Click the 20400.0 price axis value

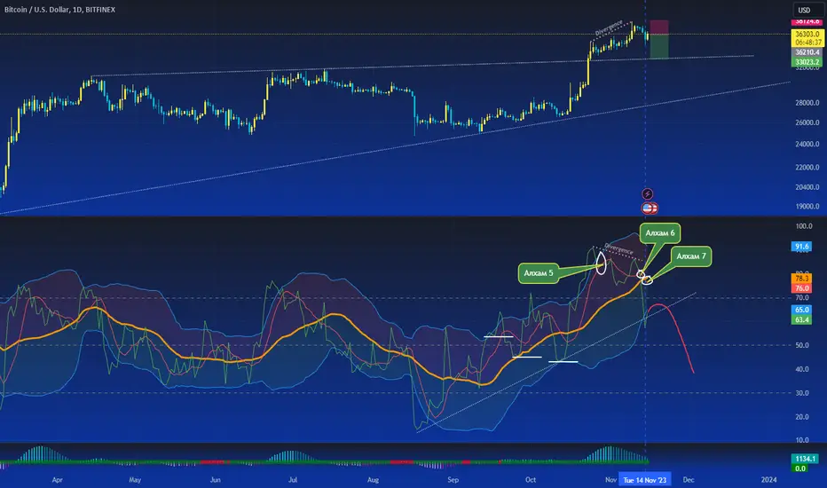(x=807, y=186)
